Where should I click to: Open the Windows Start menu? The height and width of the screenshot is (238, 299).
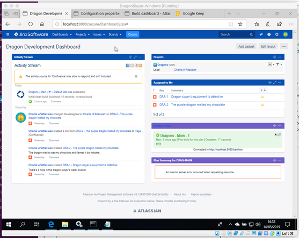[9, 225]
